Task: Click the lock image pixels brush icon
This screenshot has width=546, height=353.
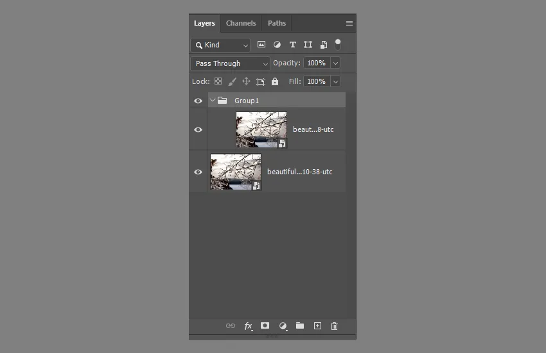Action: (x=232, y=82)
